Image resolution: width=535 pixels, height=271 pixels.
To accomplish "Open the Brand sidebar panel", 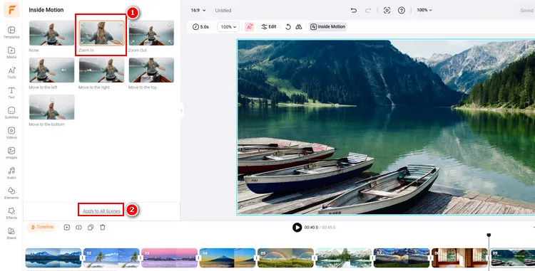I will pos(11,233).
